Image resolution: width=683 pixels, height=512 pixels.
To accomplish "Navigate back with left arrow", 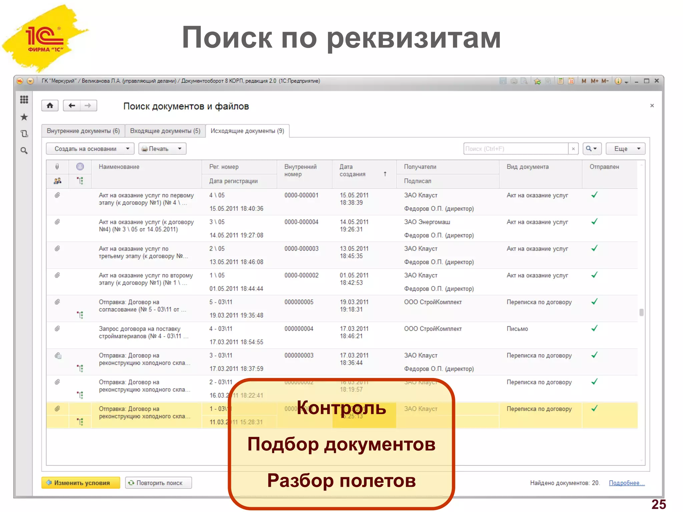I will (x=72, y=106).
